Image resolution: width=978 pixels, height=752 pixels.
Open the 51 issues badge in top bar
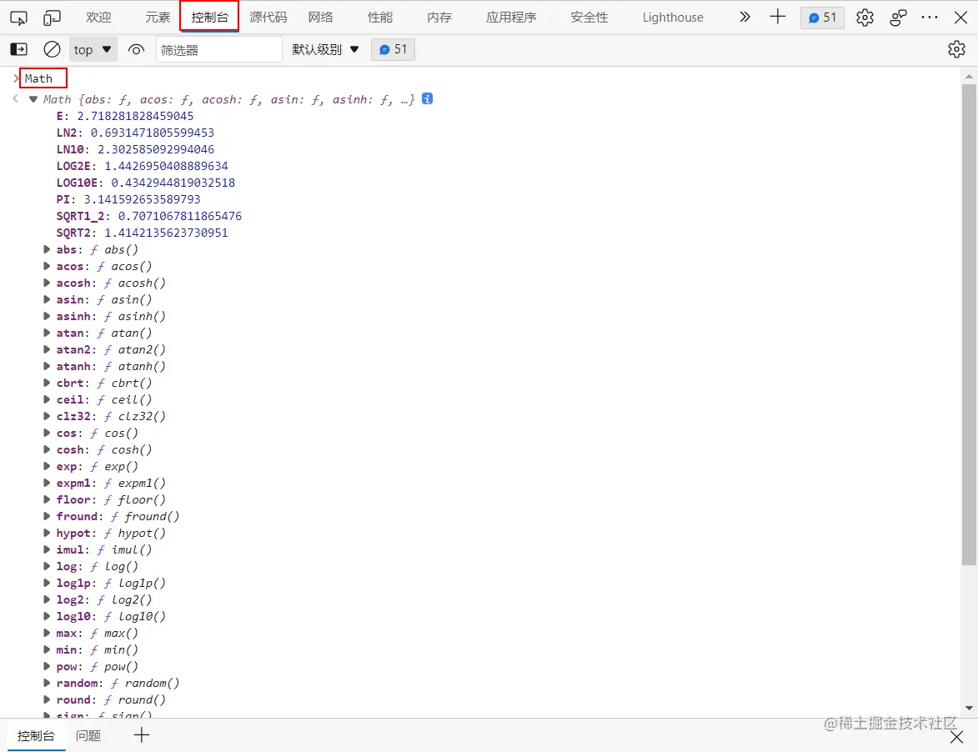822,18
